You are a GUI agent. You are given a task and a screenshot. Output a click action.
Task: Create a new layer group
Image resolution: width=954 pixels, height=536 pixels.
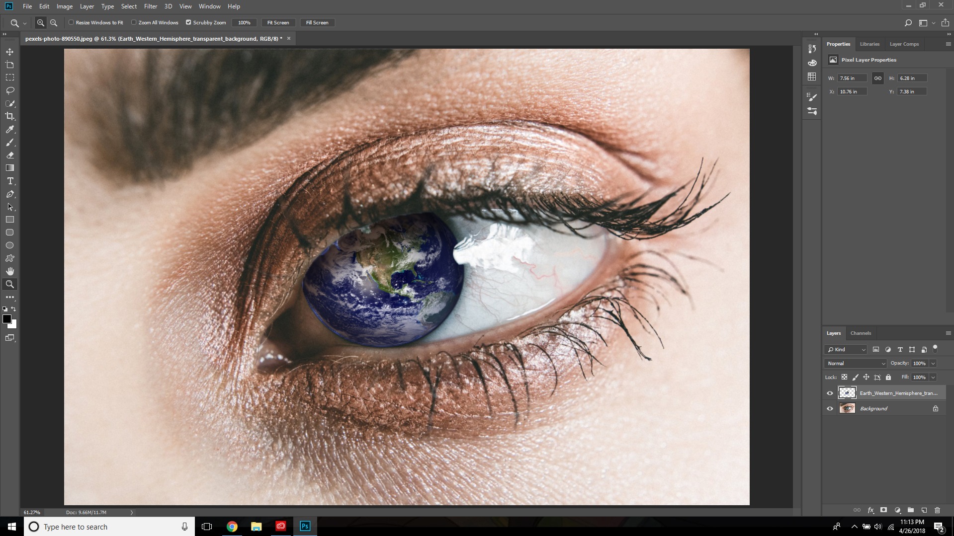(x=911, y=510)
